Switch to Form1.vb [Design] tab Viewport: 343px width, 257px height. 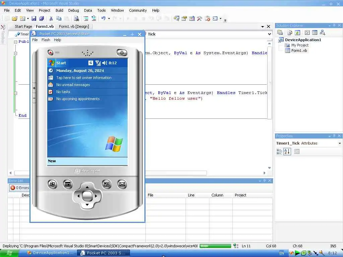[x=74, y=26]
